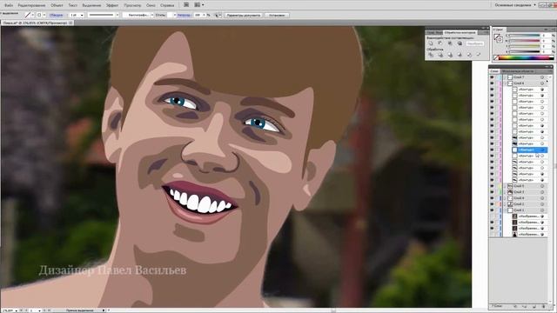The height and width of the screenshot is (313, 557).
Task: Click the Exclude shape mode icon
Action: (460, 43)
